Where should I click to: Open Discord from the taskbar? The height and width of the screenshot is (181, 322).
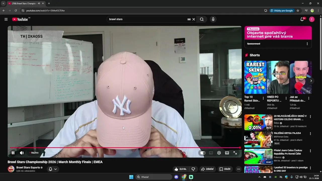[x=176, y=177]
